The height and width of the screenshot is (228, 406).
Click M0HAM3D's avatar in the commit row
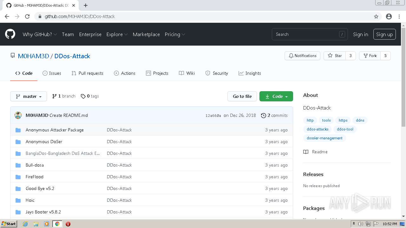tap(18, 115)
